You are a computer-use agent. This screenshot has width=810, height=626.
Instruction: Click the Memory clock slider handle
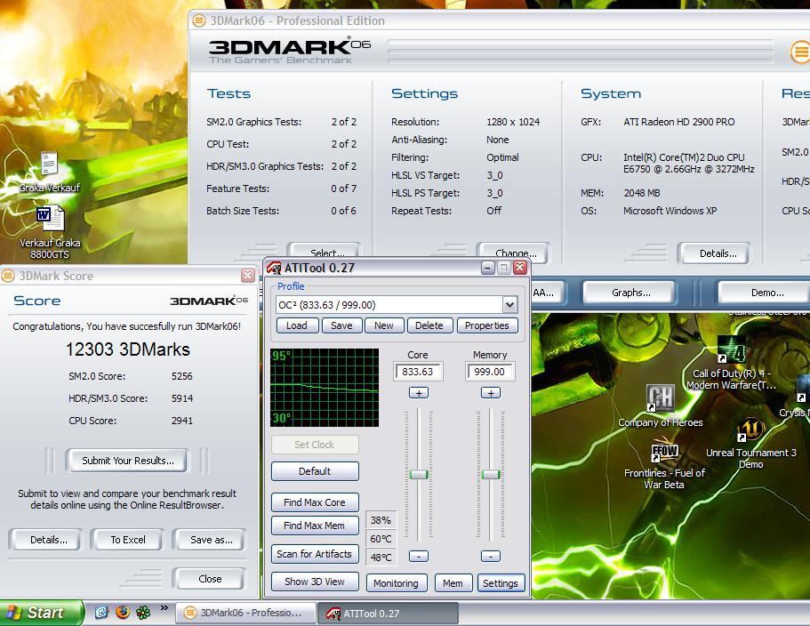tap(490, 474)
